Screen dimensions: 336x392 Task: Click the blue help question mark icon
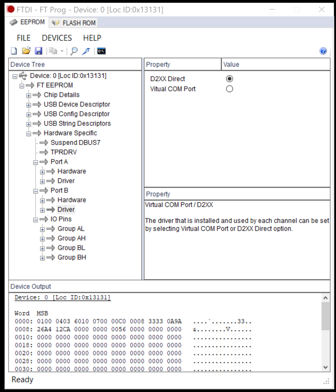pos(323,51)
